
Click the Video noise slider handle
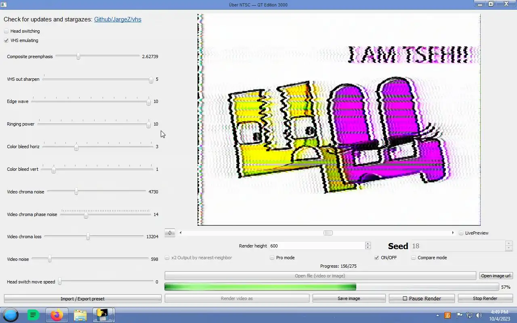tap(50, 259)
